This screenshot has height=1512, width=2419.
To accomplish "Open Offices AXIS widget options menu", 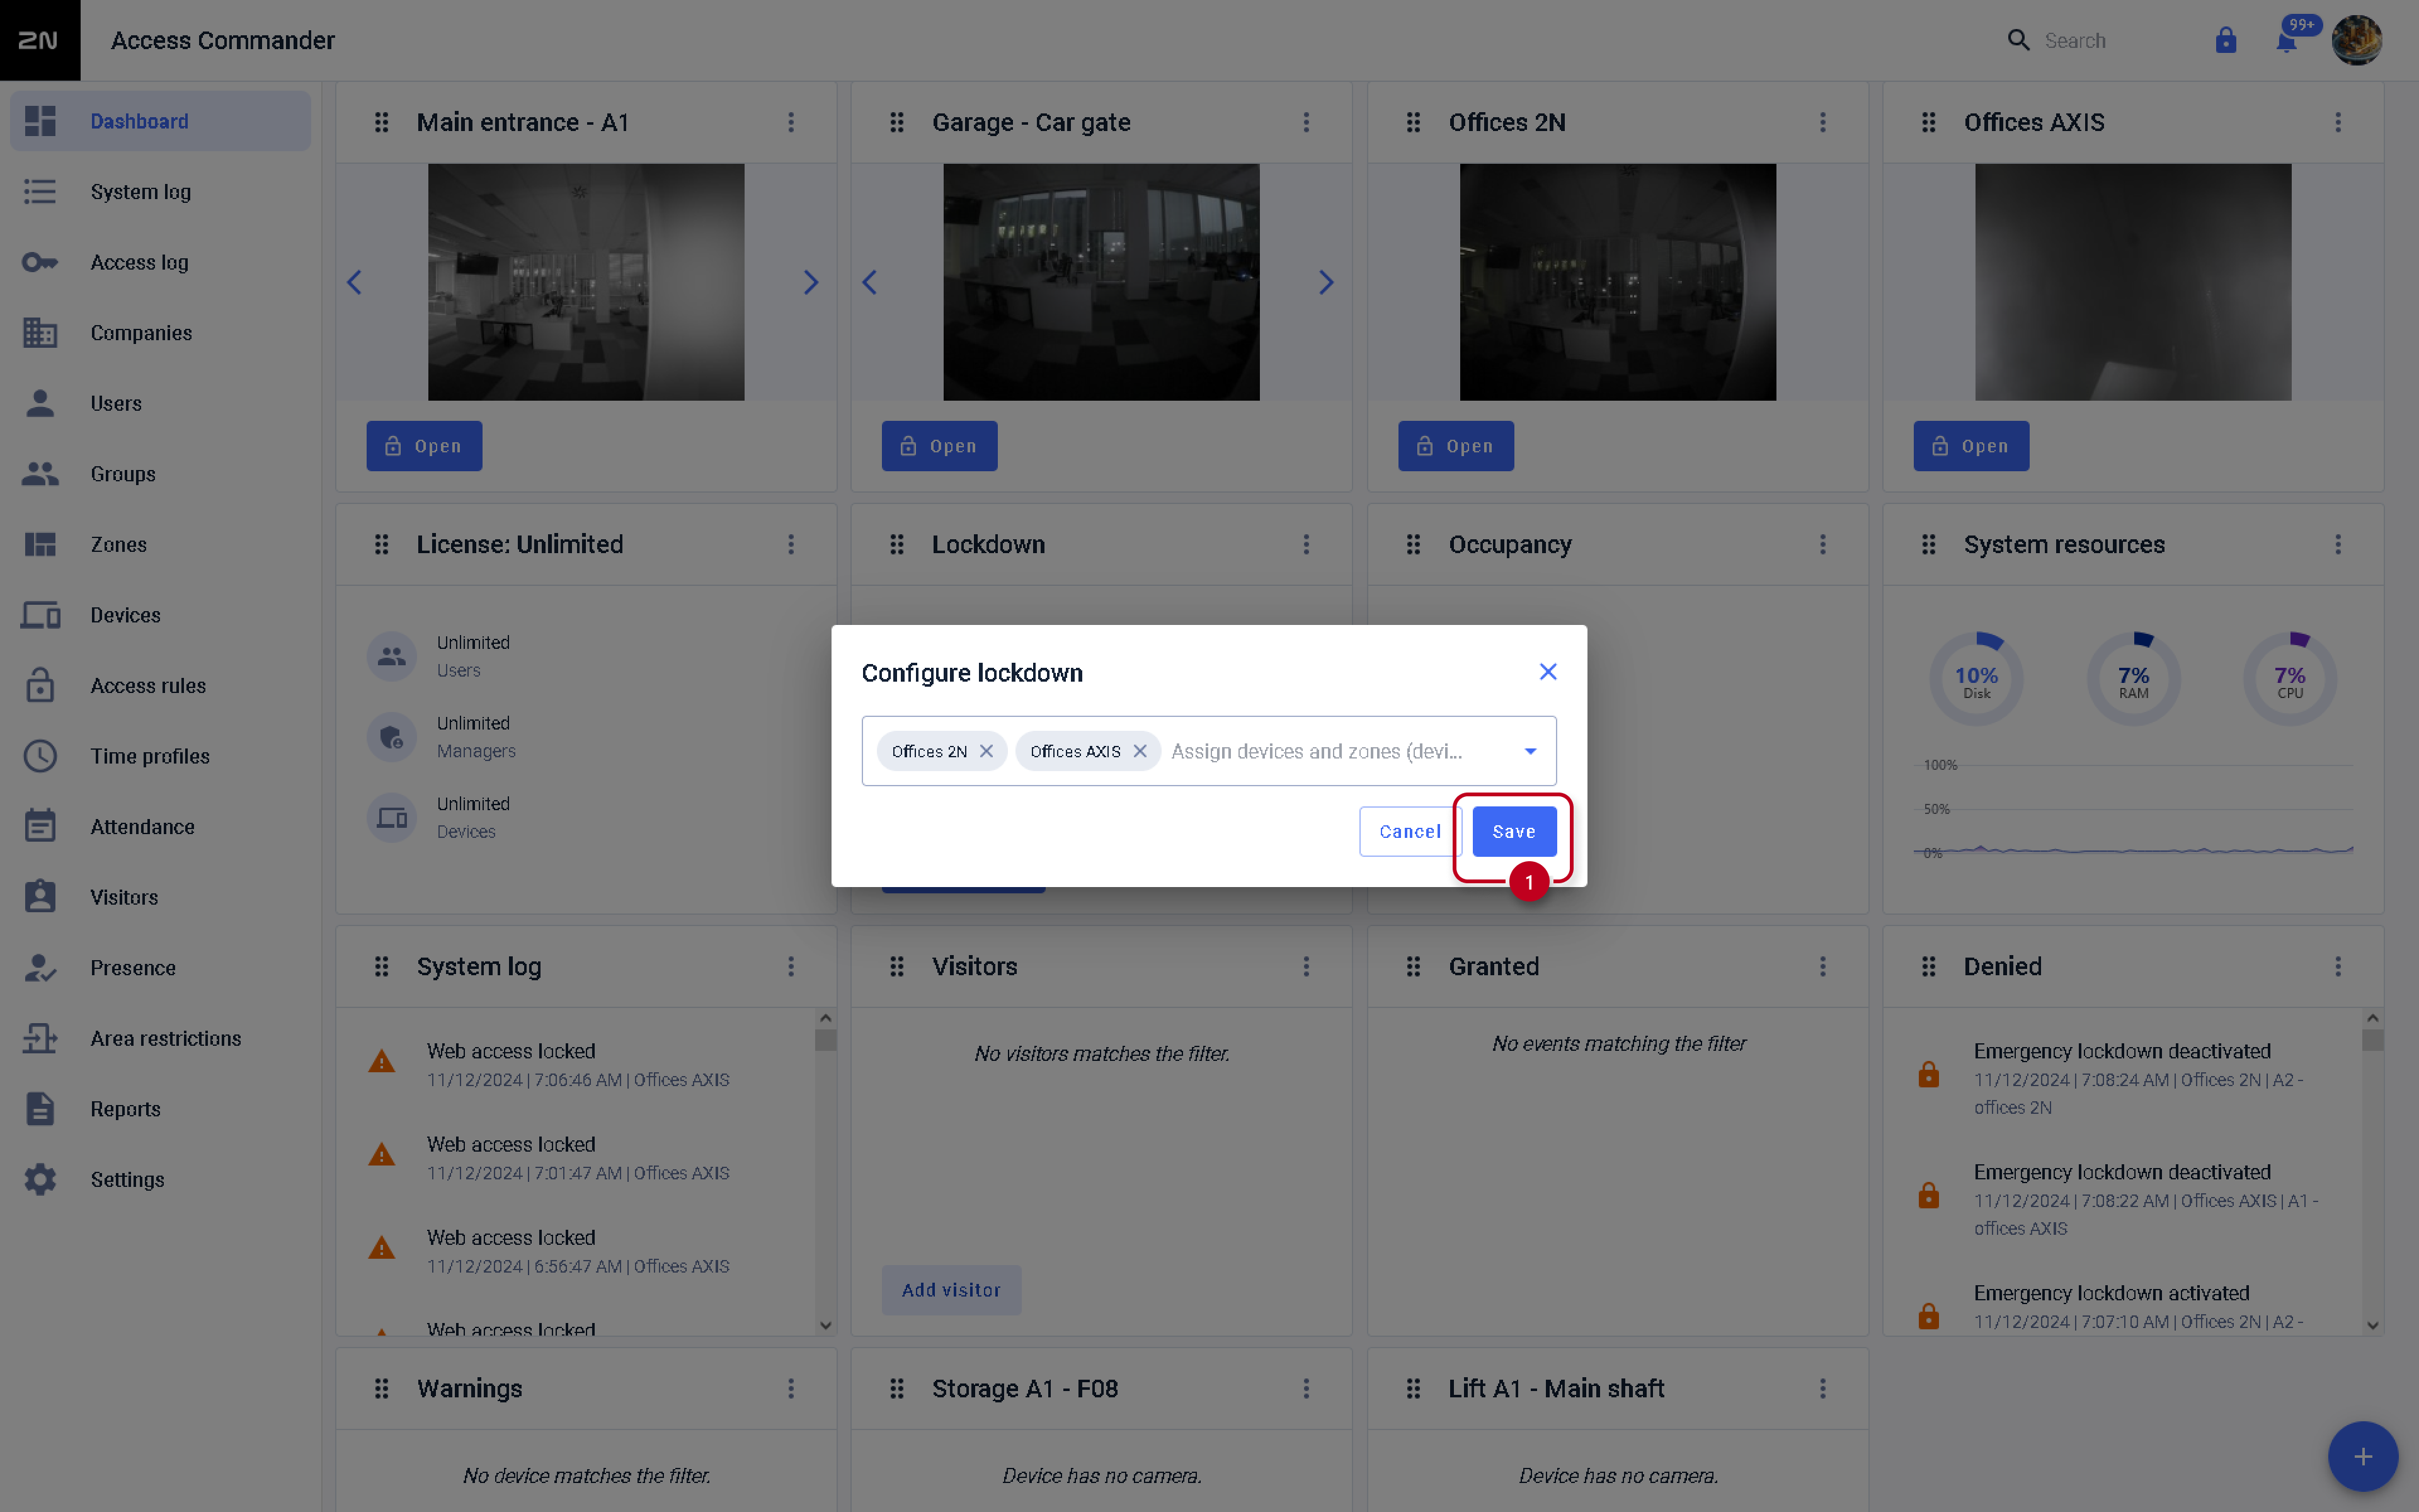I will click(x=2337, y=122).
